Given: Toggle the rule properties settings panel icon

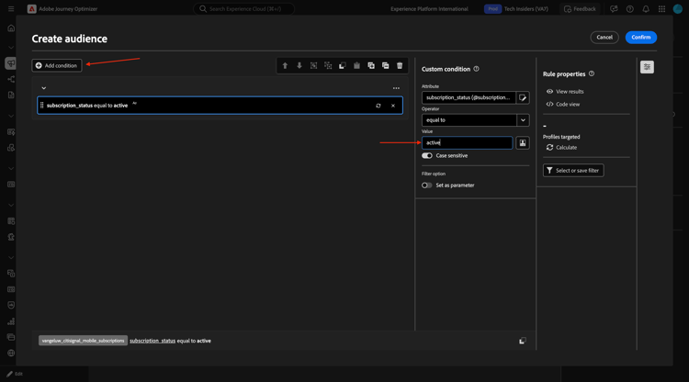Looking at the screenshot, I should point(647,67).
